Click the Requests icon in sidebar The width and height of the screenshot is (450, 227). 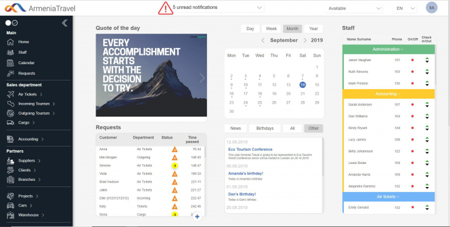click(11, 74)
